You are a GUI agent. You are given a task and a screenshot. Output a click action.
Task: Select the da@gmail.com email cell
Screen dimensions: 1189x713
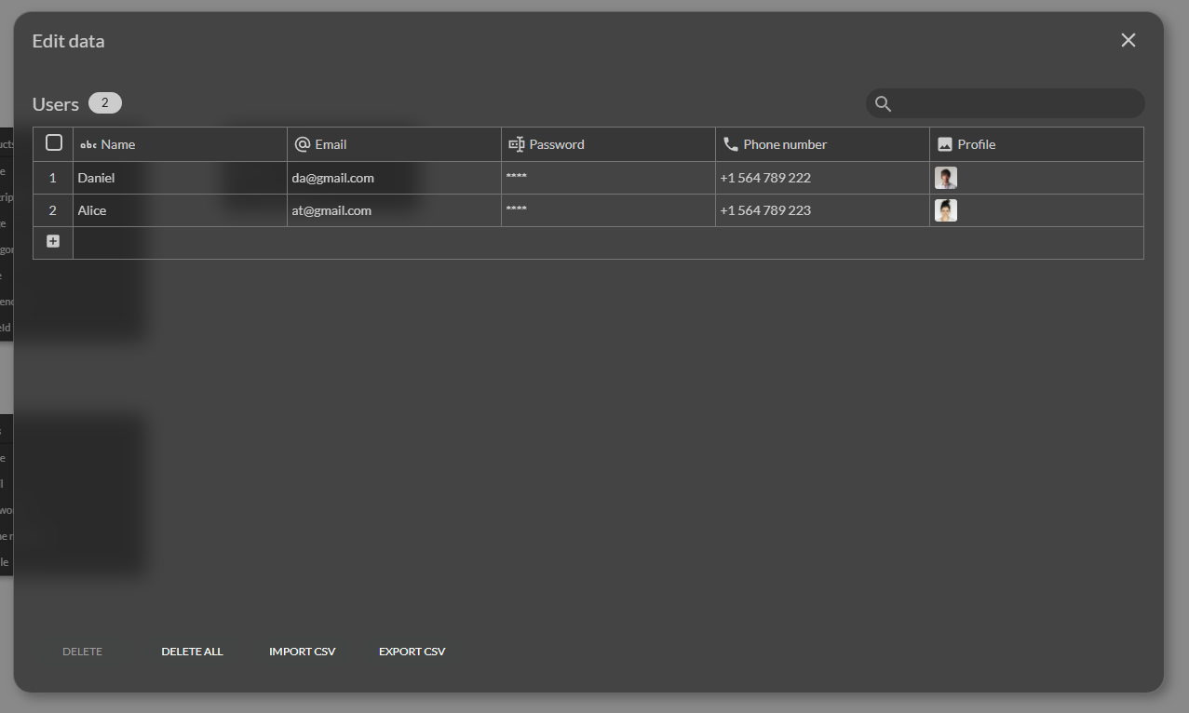(395, 178)
